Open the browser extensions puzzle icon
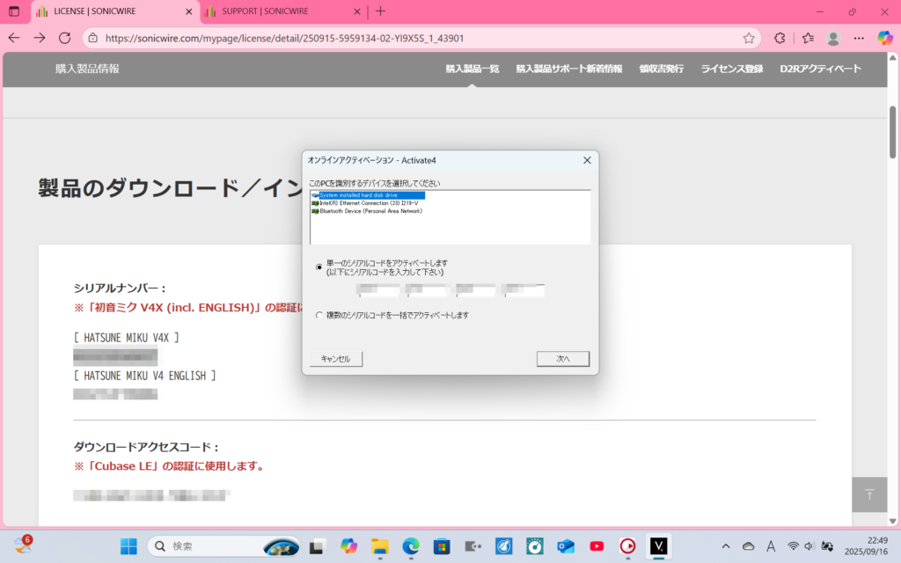 [x=780, y=38]
